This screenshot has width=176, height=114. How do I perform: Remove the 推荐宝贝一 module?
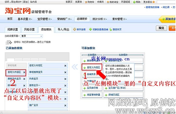(65, 86)
